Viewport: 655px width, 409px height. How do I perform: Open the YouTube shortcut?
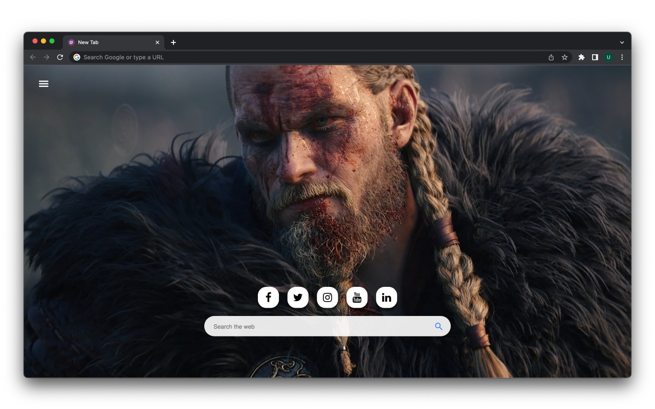pyautogui.click(x=357, y=298)
